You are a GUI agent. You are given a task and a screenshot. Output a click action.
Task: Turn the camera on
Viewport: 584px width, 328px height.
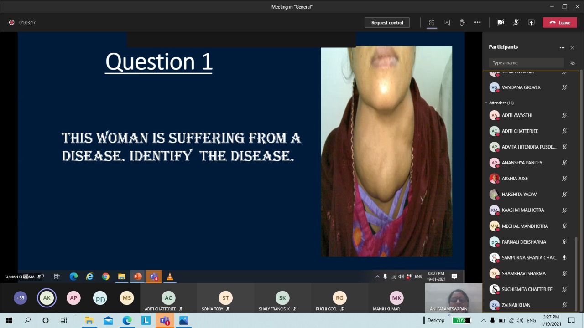point(501,22)
